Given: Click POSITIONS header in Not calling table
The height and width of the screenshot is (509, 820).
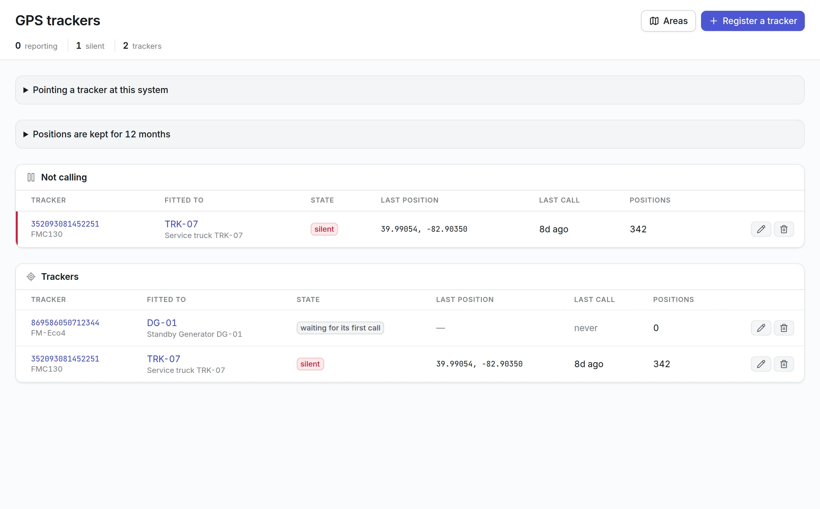Looking at the screenshot, I should click(650, 200).
